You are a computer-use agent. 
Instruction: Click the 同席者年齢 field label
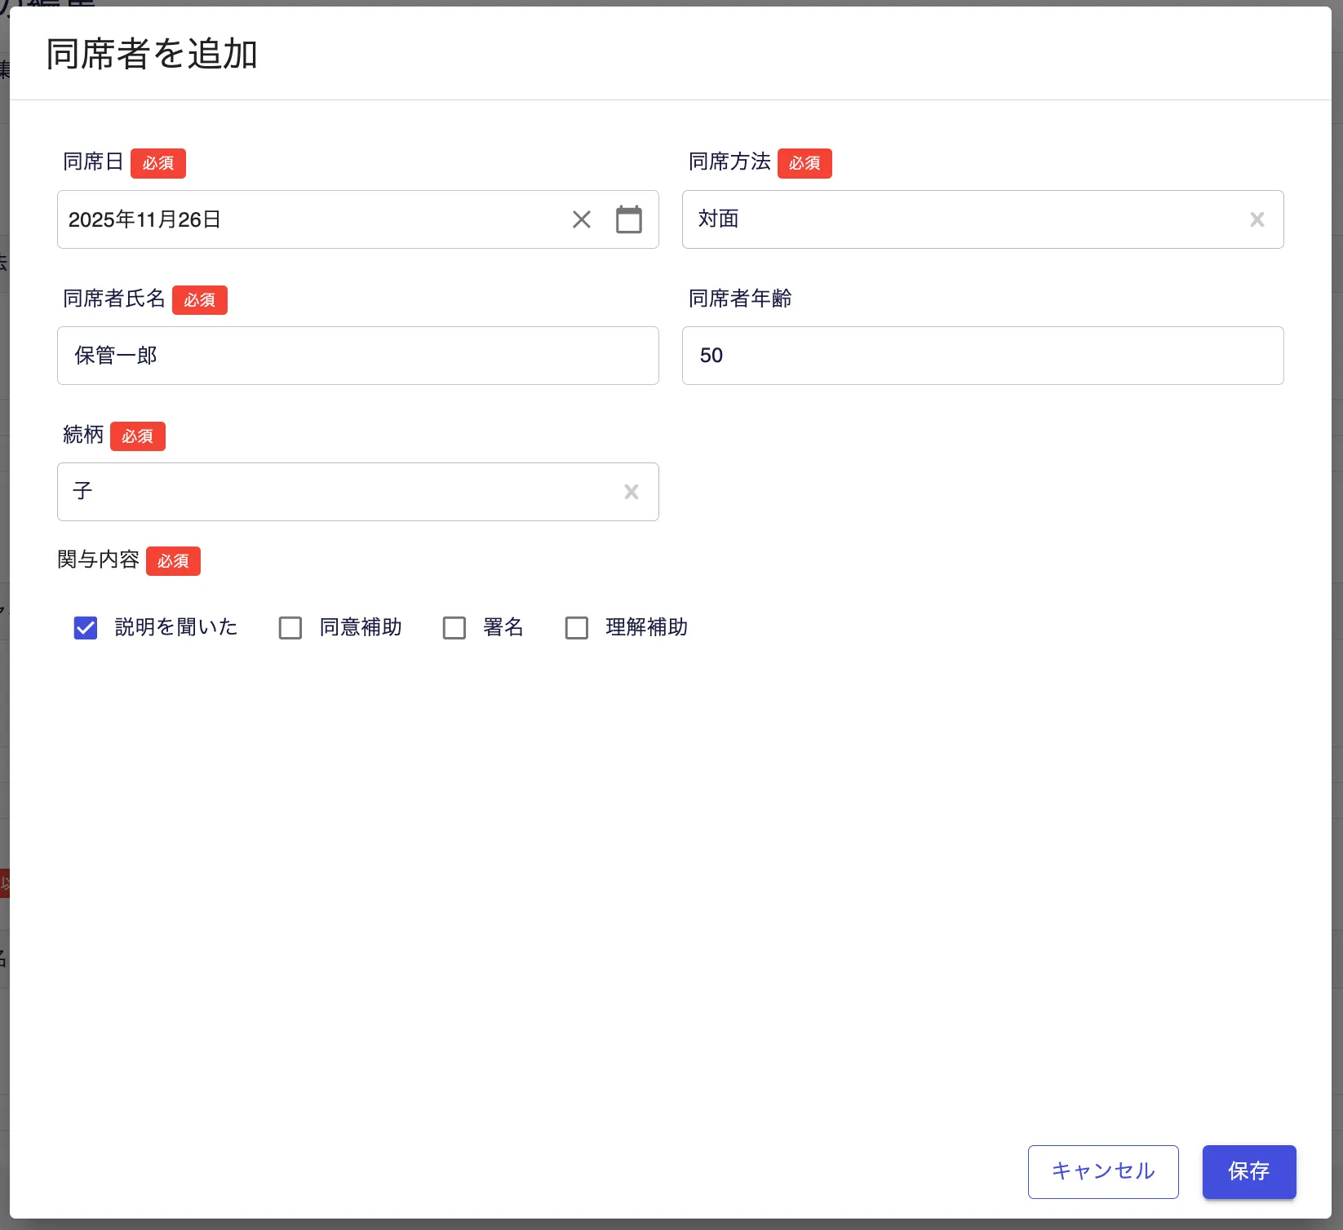740,299
